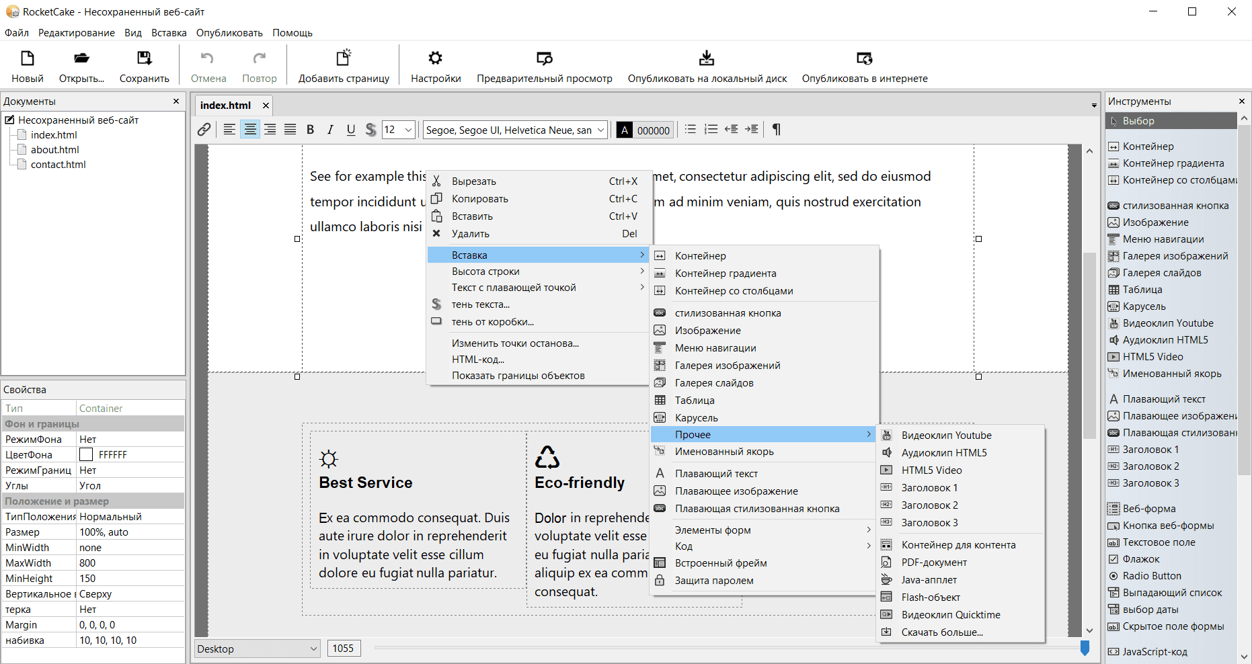The image size is (1252, 664).
Task: Expand the Высота строки submenu
Action: click(537, 272)
